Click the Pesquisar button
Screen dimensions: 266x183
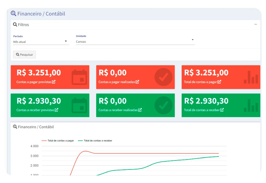click(24, 54)
